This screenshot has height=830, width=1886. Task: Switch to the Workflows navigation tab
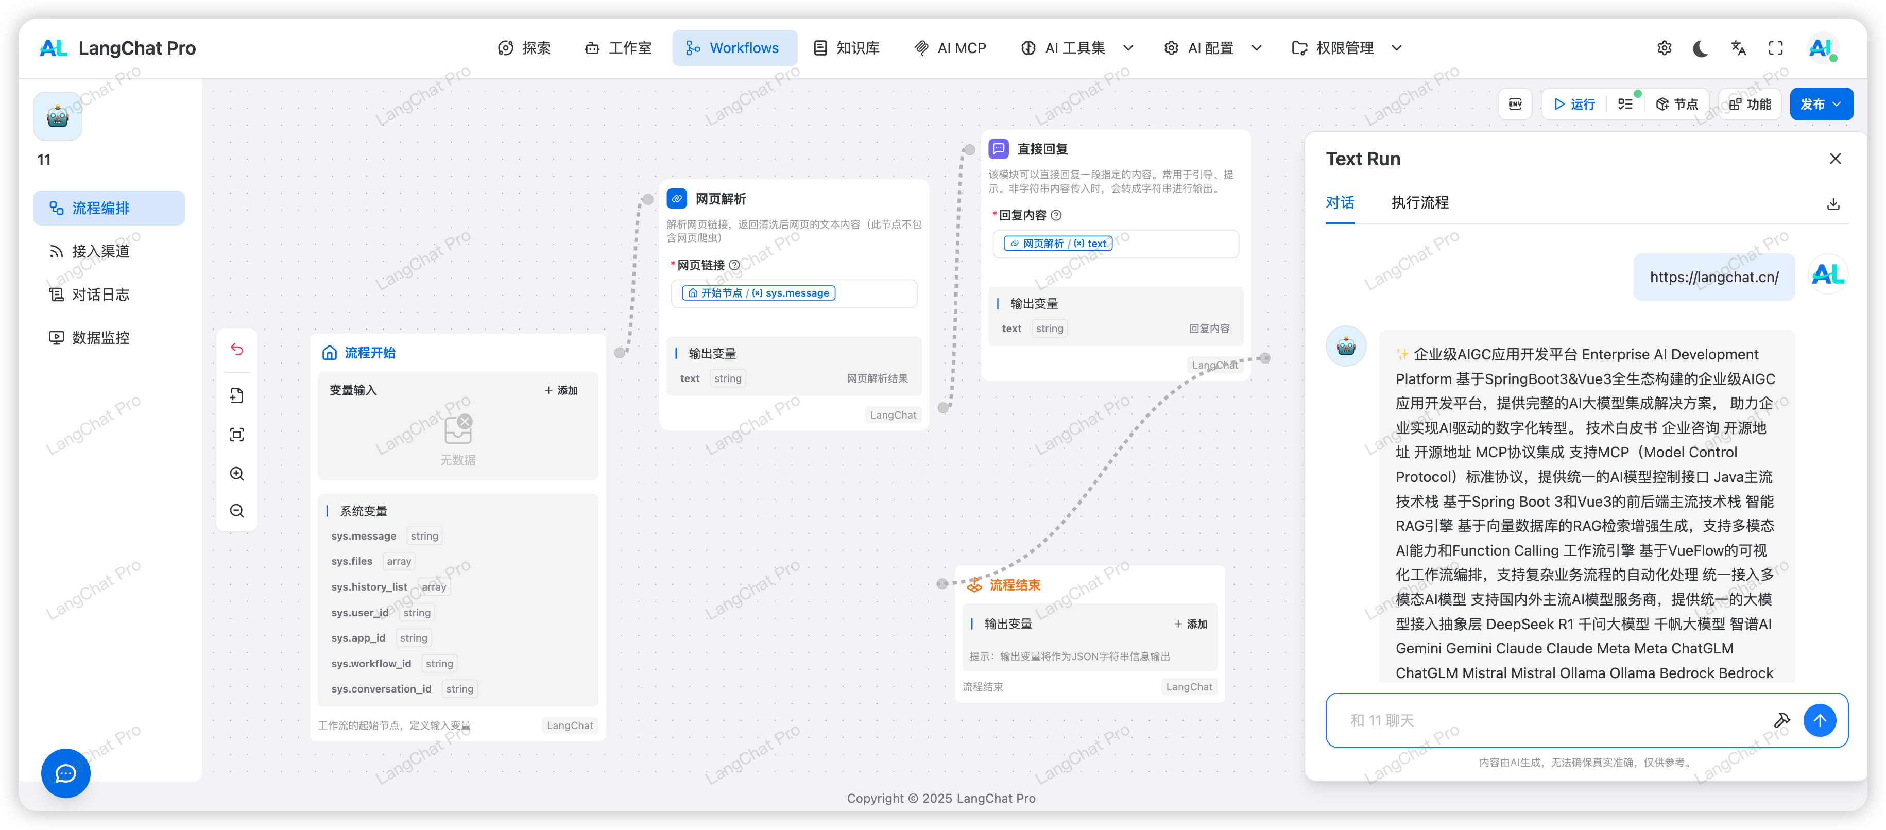pyautogui.click(x=734, y=47)
